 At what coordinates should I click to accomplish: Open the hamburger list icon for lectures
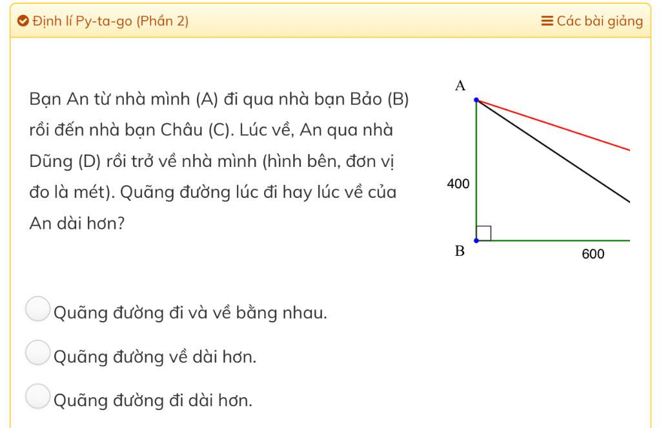(547, 21)
